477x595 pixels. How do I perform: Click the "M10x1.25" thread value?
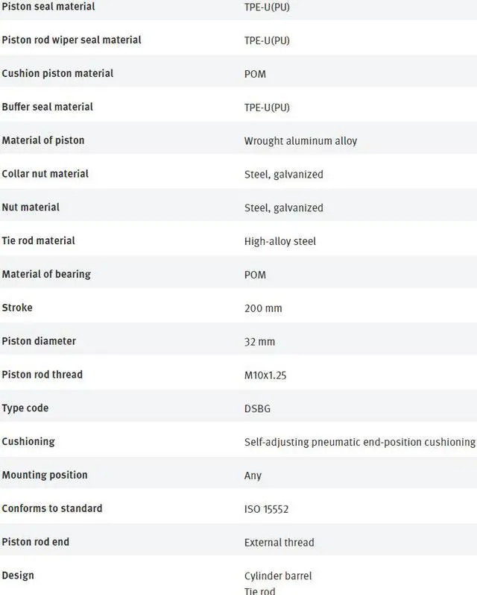click(x=265, y=375)
